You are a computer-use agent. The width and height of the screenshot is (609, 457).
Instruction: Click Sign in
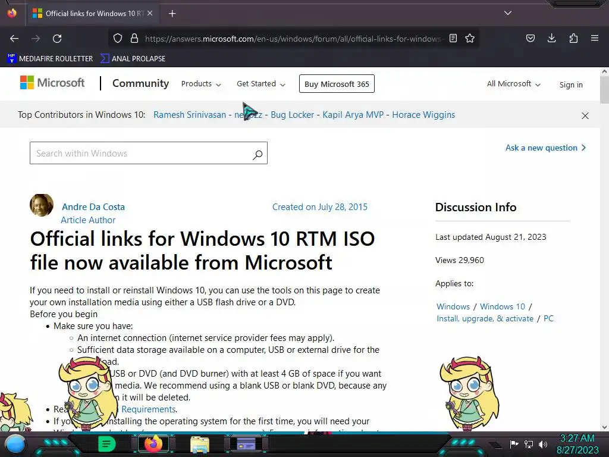click(x=571, y=84)
